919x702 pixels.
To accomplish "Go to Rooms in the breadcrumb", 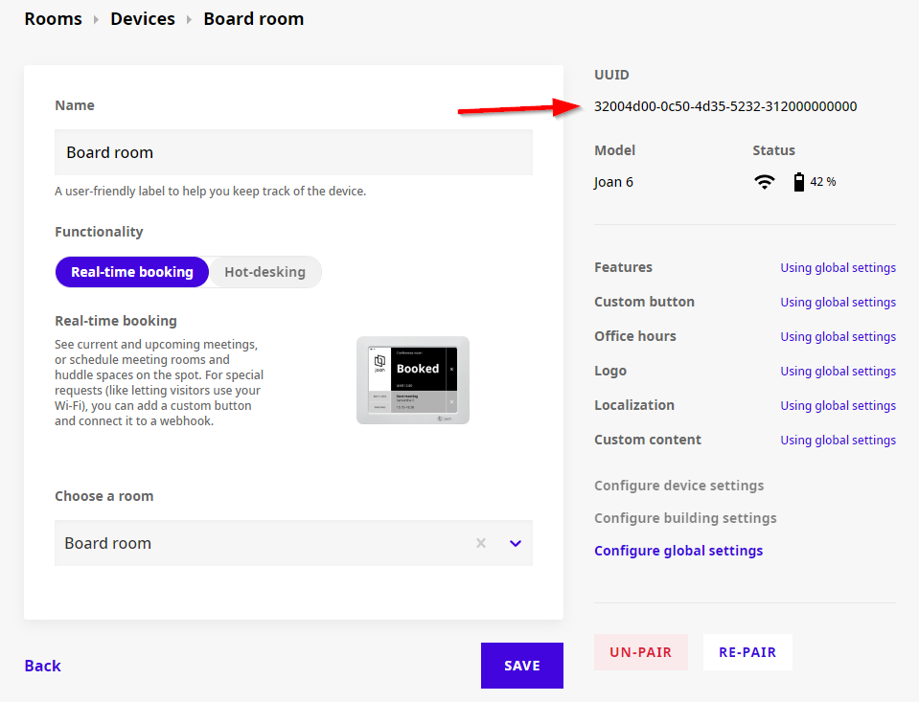I will 54,19.
